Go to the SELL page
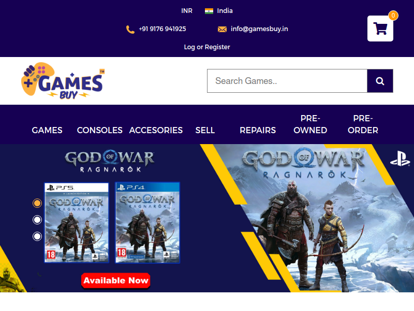 [205, 130]
